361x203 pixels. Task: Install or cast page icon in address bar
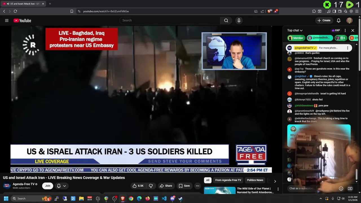(256, 11)
